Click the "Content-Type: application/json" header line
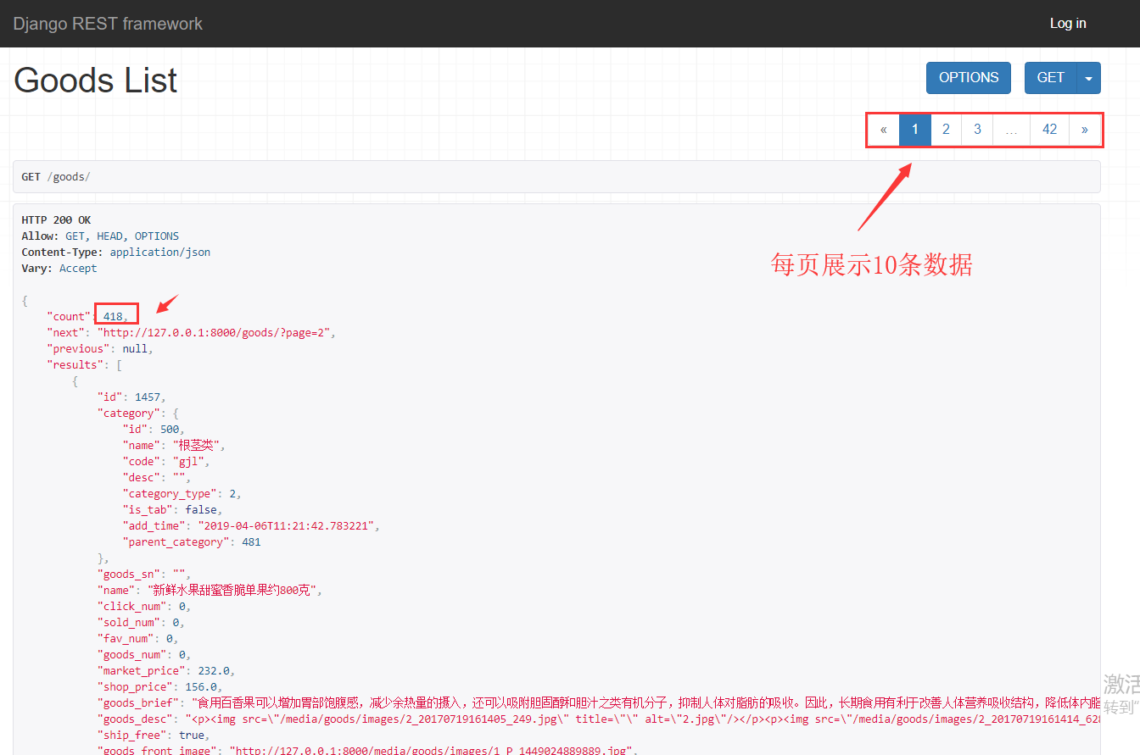 coord(116,253)
